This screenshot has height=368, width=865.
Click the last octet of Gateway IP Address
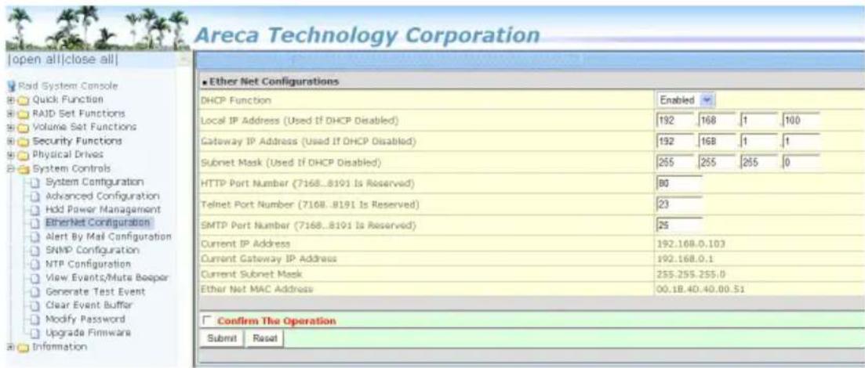[801, 141]
